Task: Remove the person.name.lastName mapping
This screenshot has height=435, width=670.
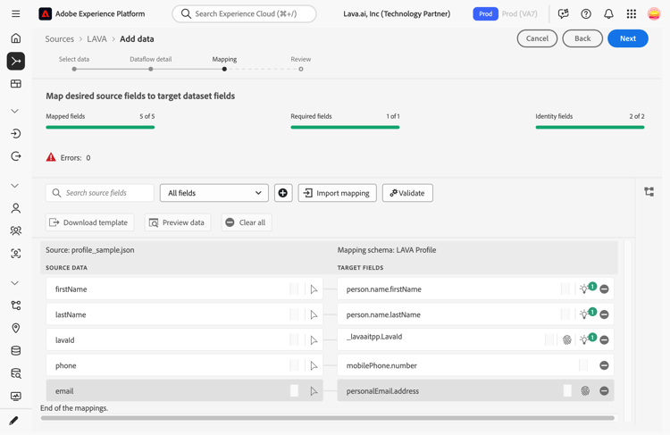Action: coord(604,314)
